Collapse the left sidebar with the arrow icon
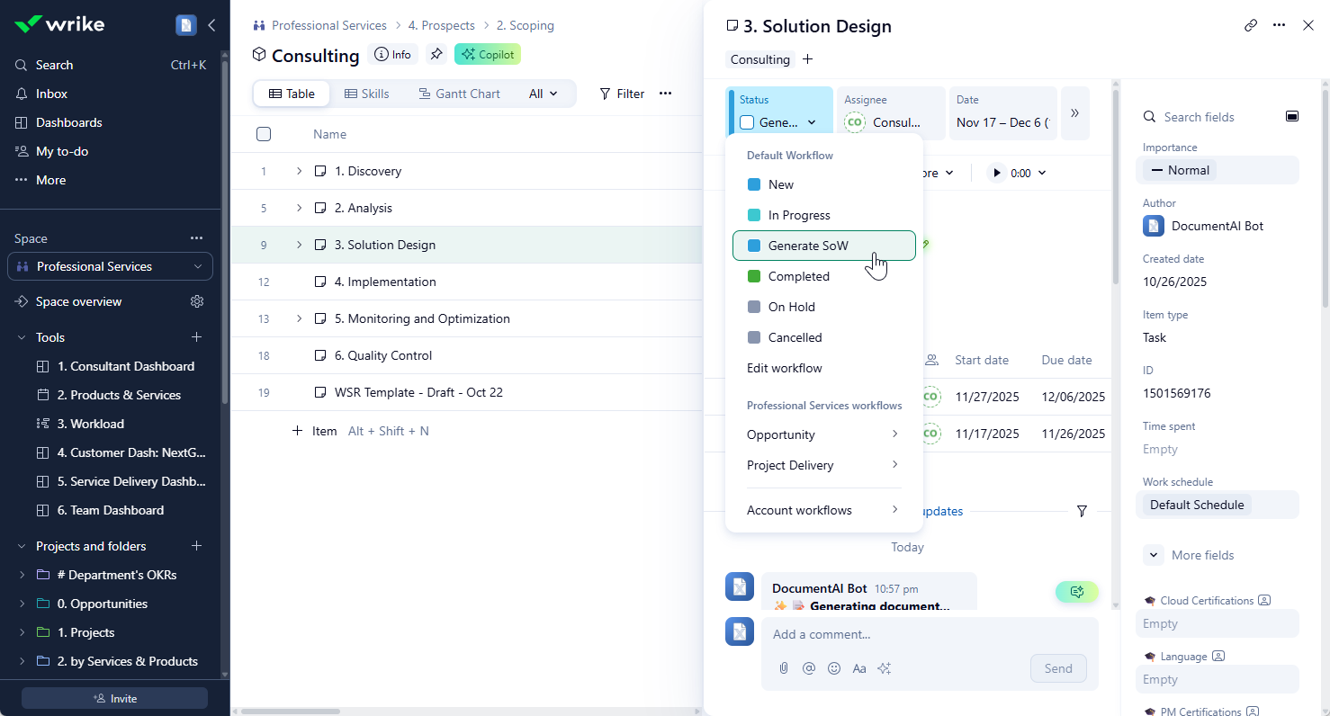Viewport: 1330px width, 716px height. pos(211,25)
